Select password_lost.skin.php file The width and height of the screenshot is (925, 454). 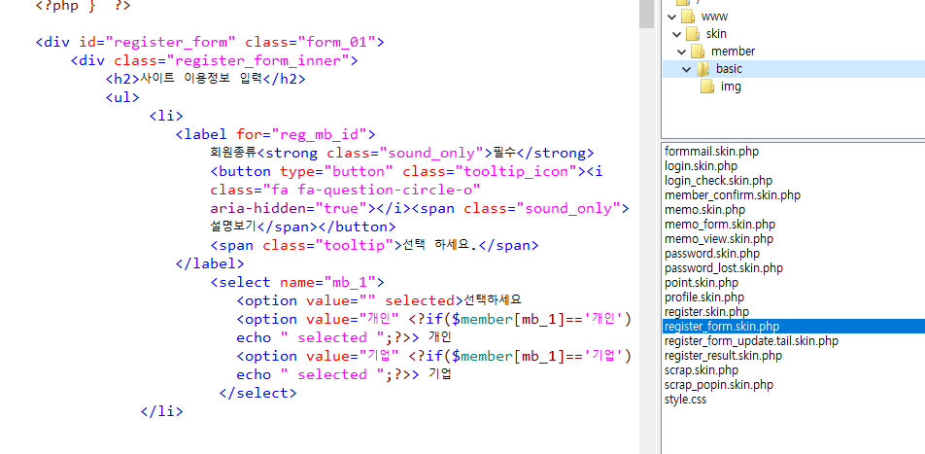pos(723,268)
